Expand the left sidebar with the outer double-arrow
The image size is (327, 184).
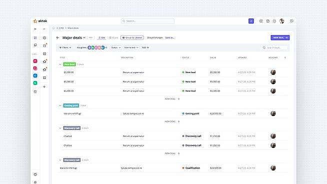point(35,29)
